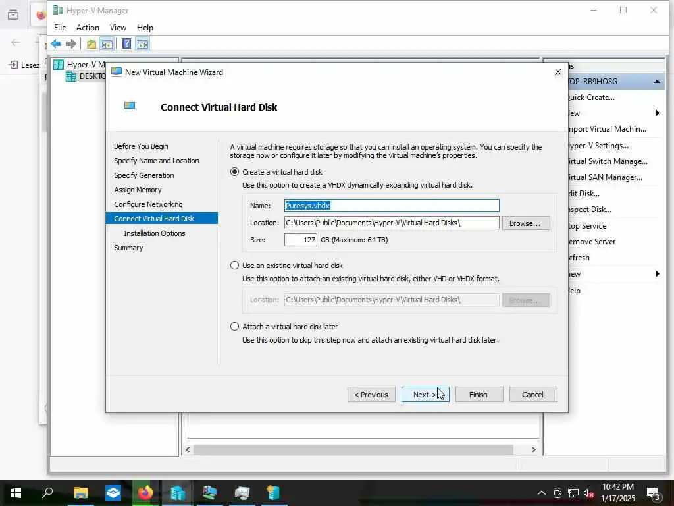Open Virtual Switch Manager in Actions pane

click(608, 161)
